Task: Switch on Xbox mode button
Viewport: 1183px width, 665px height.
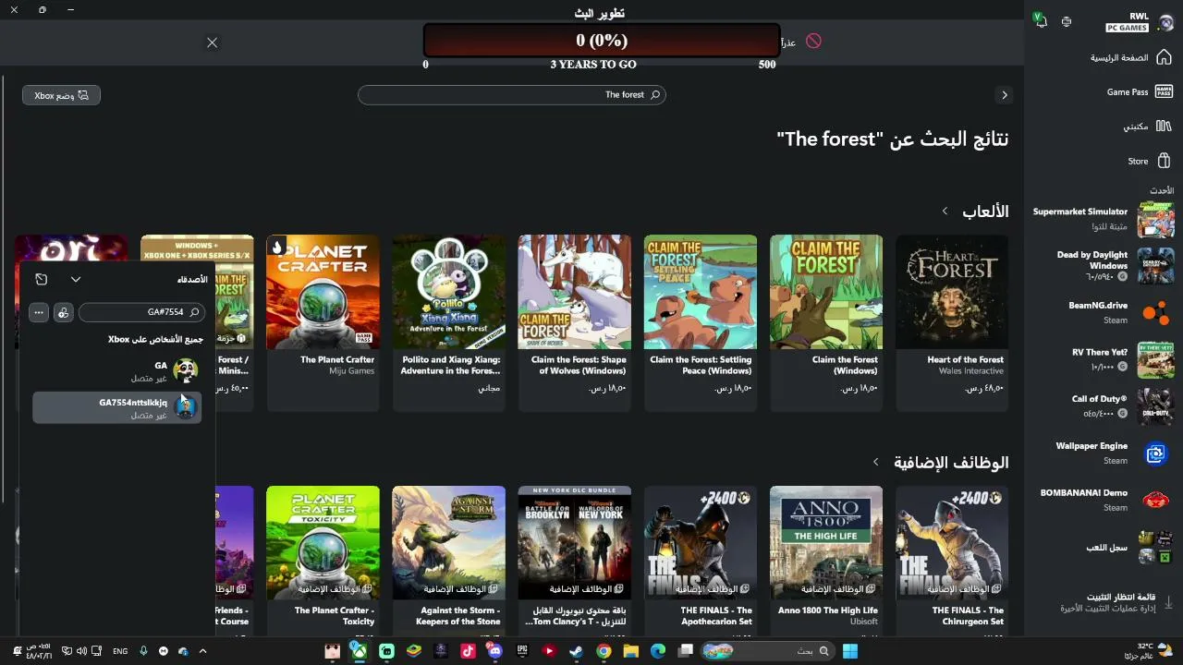Action: (61, 95)
